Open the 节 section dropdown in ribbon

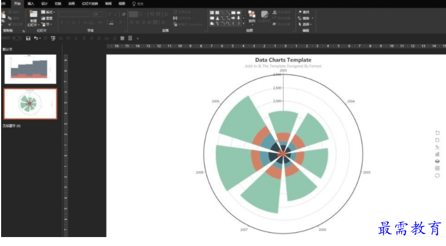click(49, 25)
